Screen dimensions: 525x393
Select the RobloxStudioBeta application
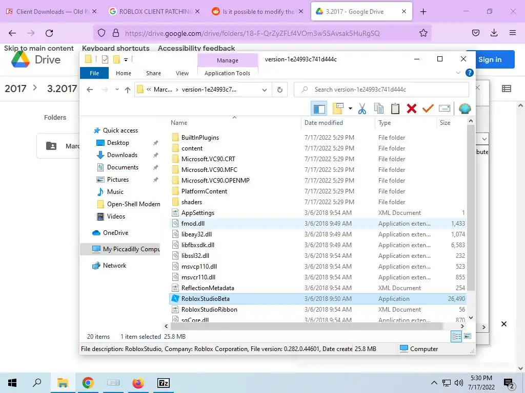coord(205,299)
